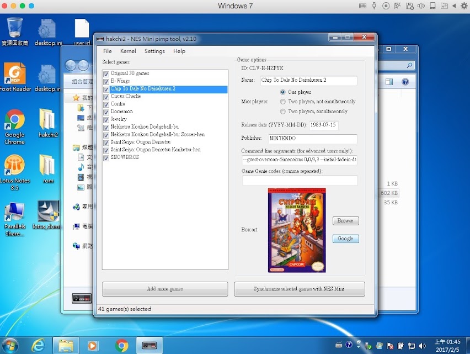Click the Game Genie codes field
Viewport: 470px width, 354px height.
pos(300,181)
